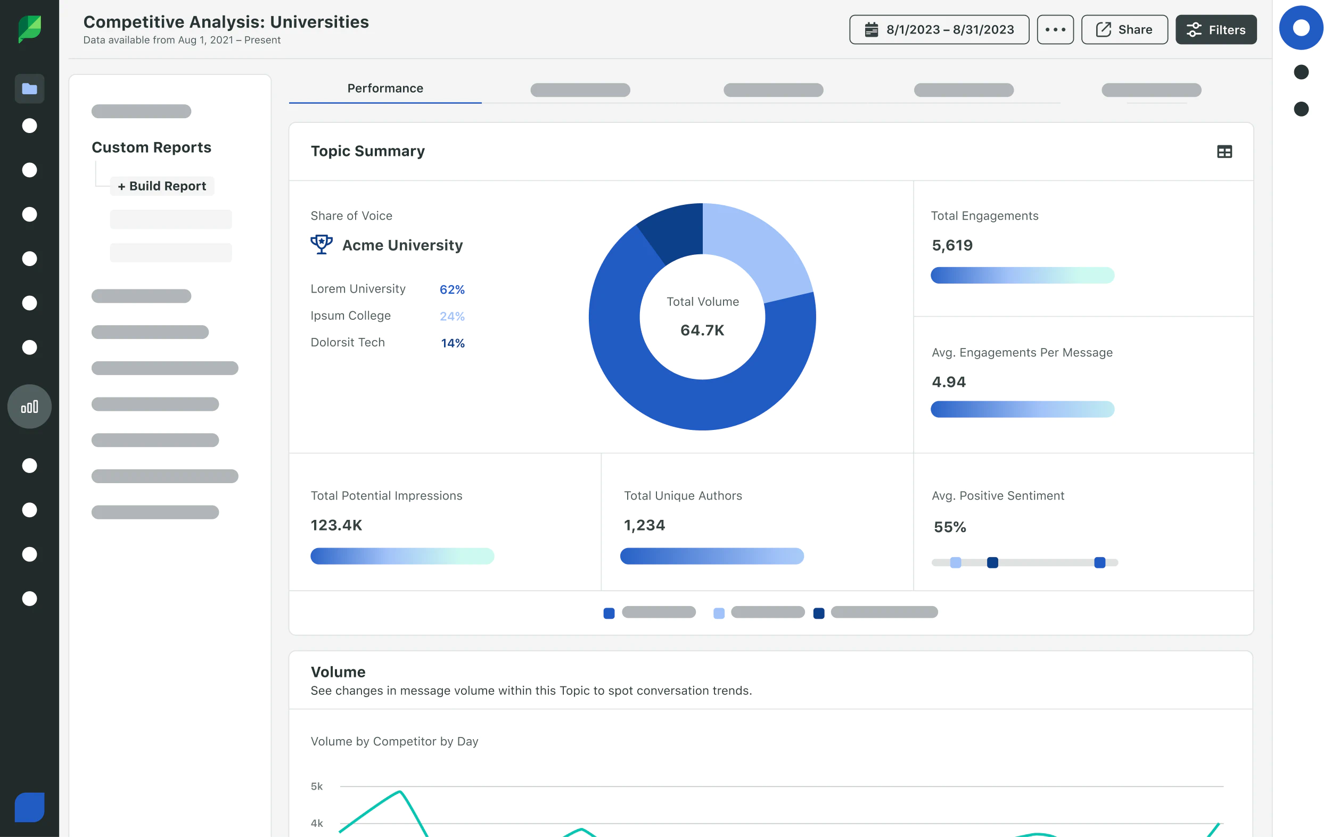Click the calendar icon in the date picker
This screenshot has height=837, width=1331.
pos(872,29)
